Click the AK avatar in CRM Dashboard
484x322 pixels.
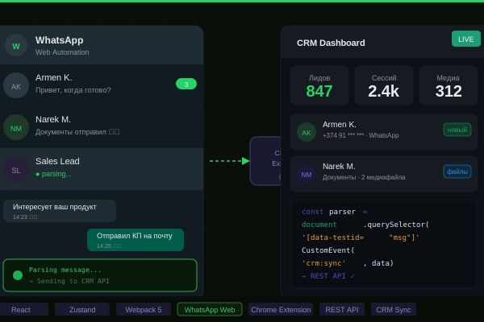(x=307, y=132)
